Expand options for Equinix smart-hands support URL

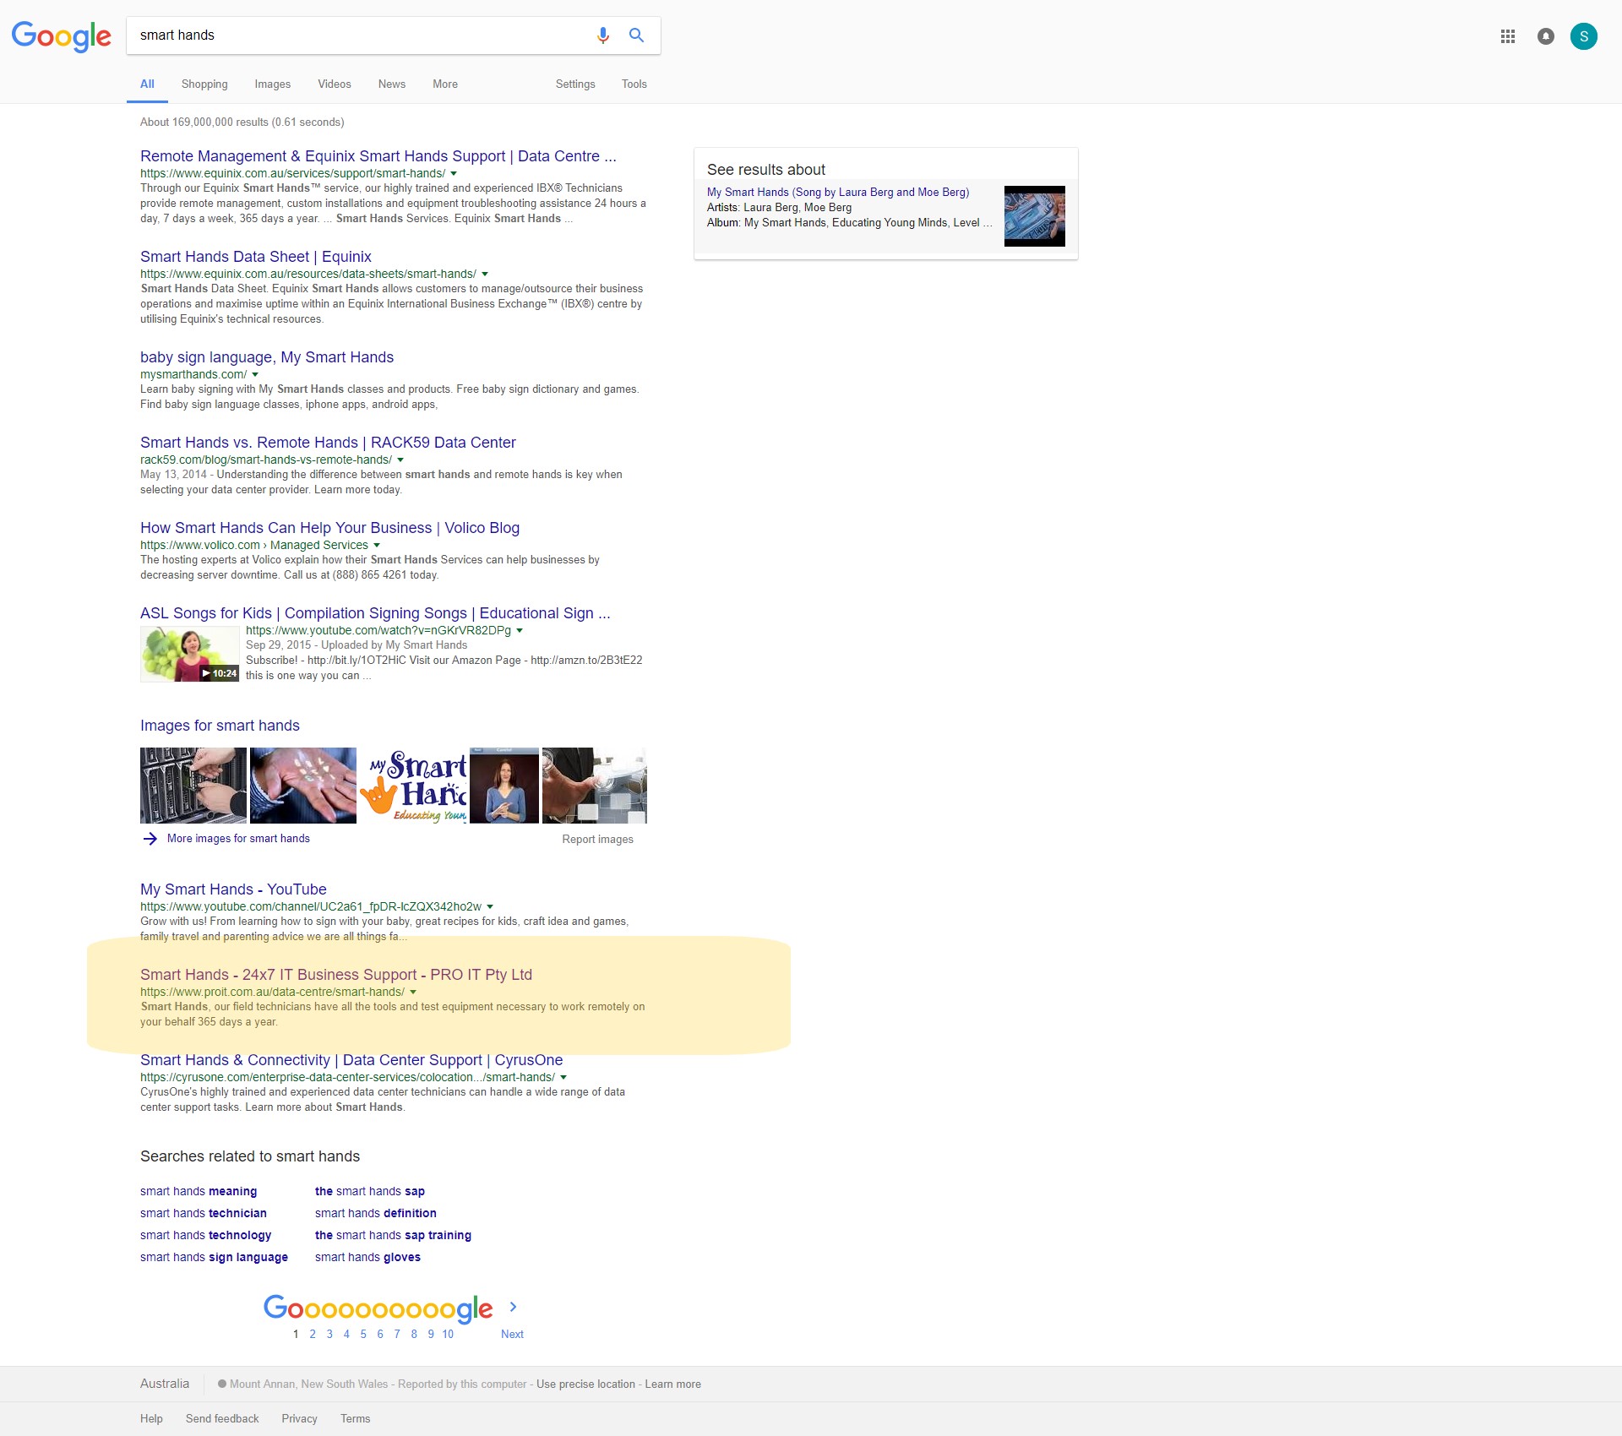coord(454,174)
